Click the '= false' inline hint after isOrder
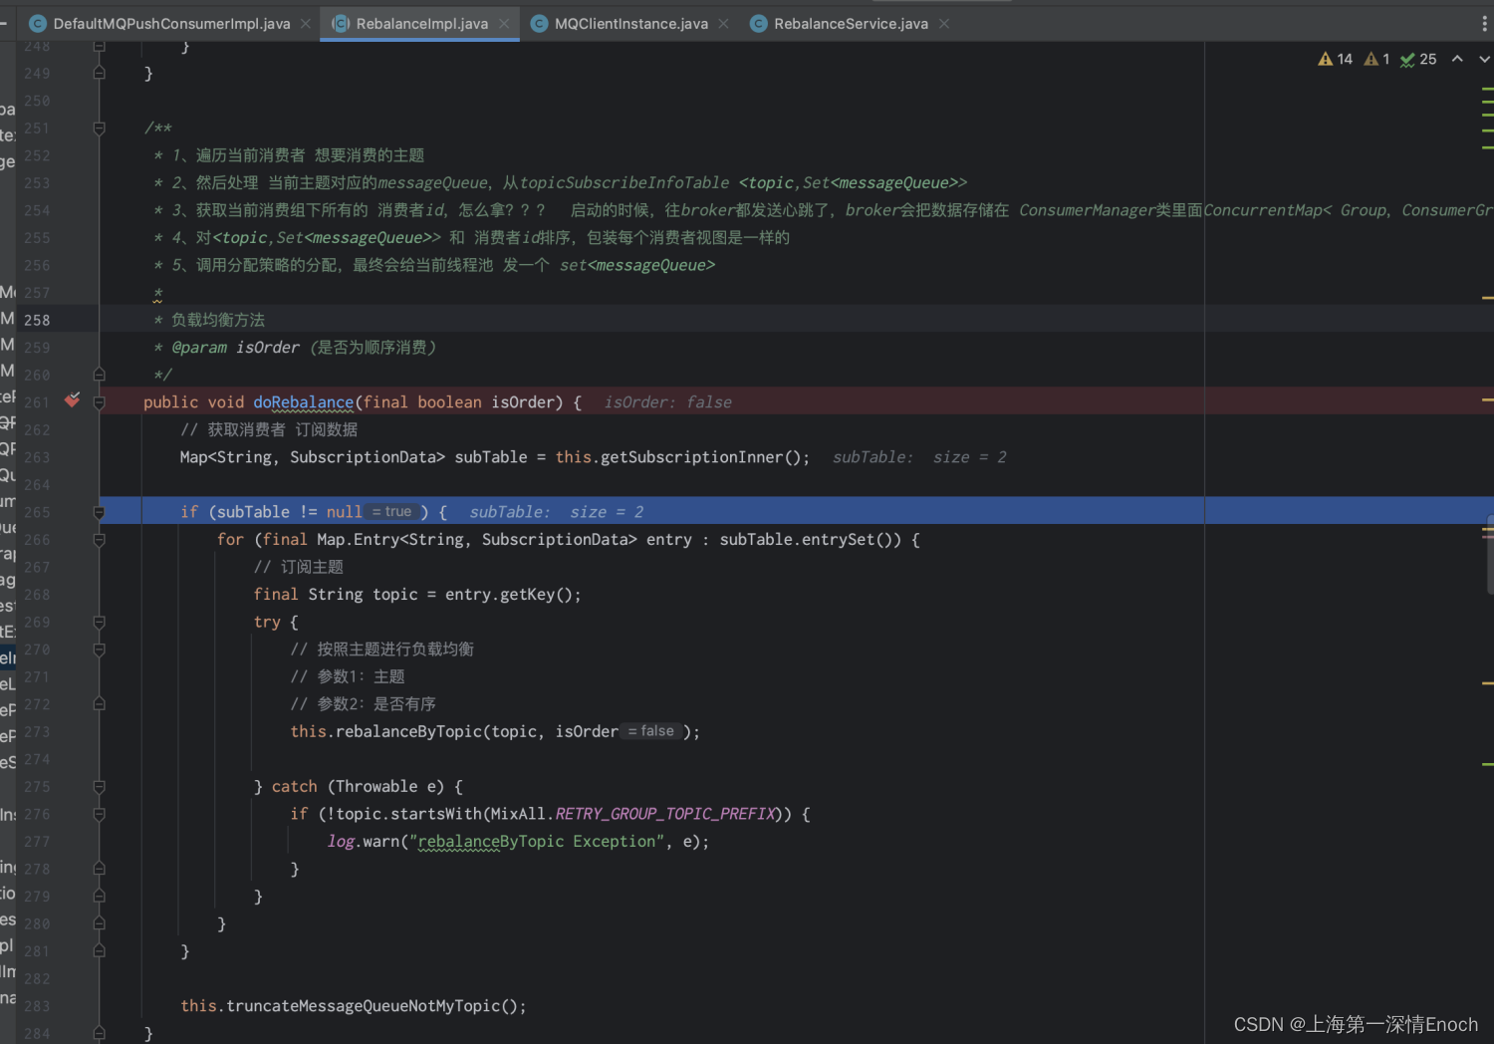This screenshot has height=1044, width=1494. [650, 731]
